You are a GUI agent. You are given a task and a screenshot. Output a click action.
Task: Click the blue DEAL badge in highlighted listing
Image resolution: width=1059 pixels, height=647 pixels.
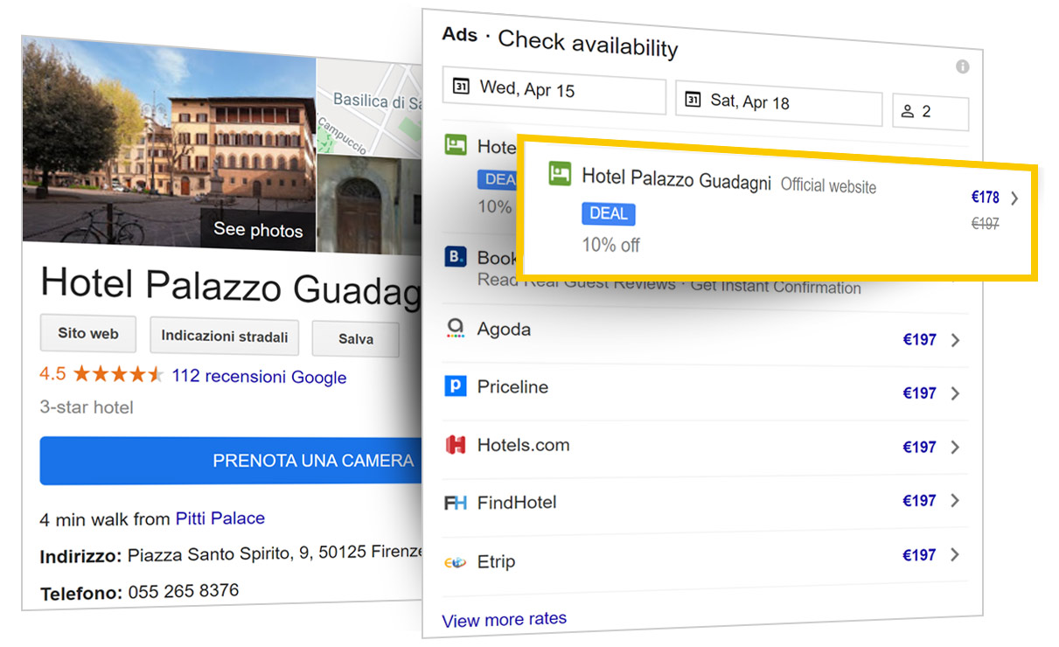point(609,214)
